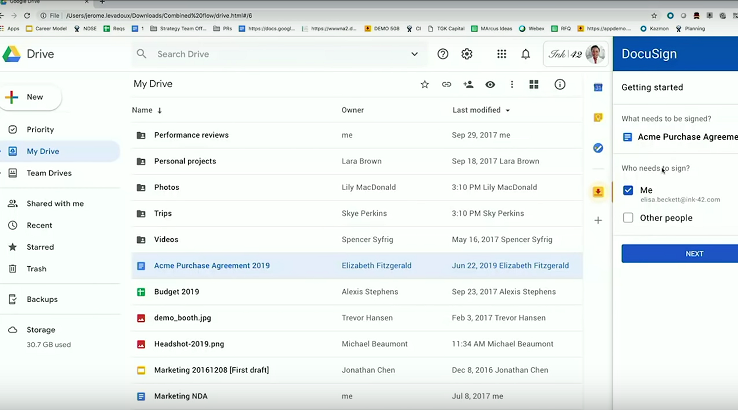This screenshot has width=738, height=410.
Task: Select Acme Purchase Agreement 2019 file
Action: click(x=357, y=266)
